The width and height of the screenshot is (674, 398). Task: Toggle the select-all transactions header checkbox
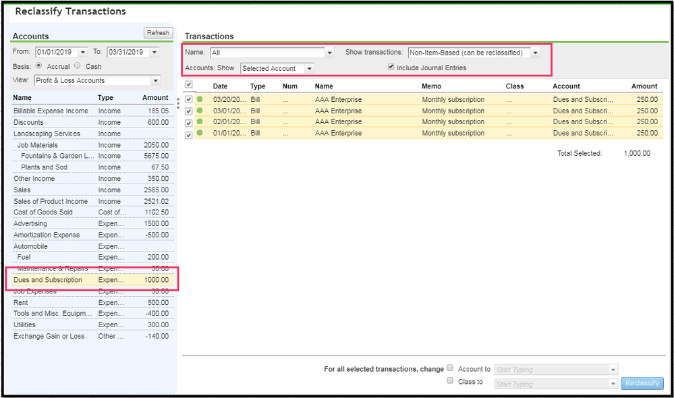(x=189, y=85)
